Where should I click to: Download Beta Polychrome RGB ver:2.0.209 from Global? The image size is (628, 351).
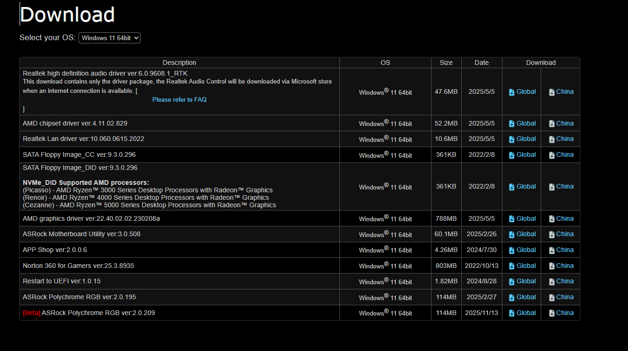[522, 313]
